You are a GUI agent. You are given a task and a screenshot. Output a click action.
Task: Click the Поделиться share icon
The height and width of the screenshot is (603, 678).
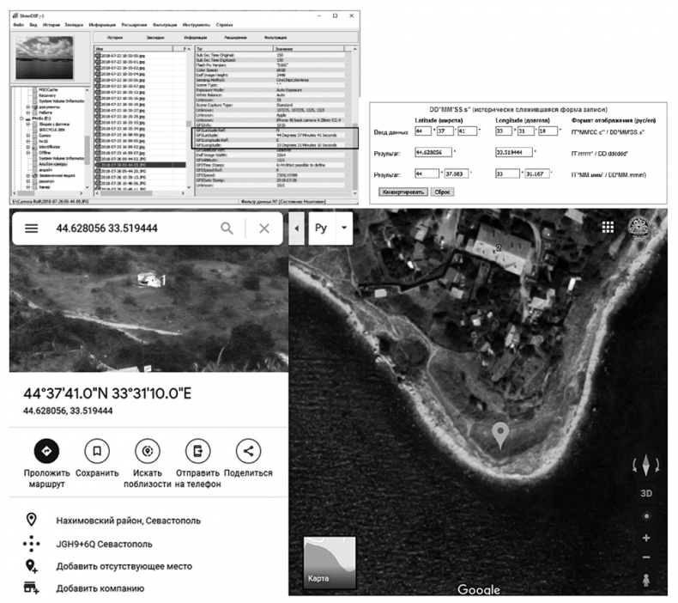tap(248, 450)
